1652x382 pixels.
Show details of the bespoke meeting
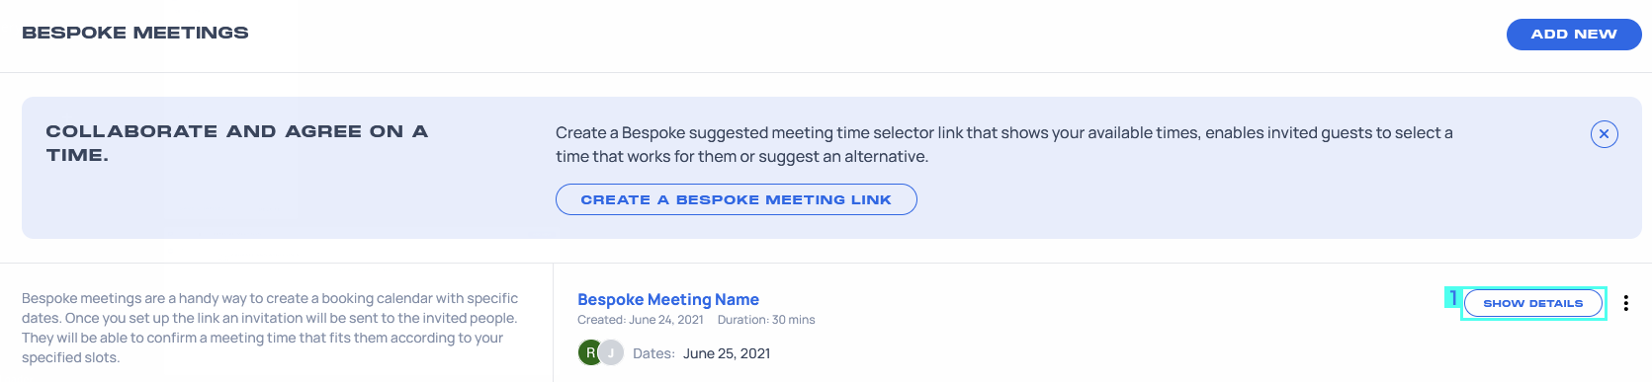[x=1532, y=303]
